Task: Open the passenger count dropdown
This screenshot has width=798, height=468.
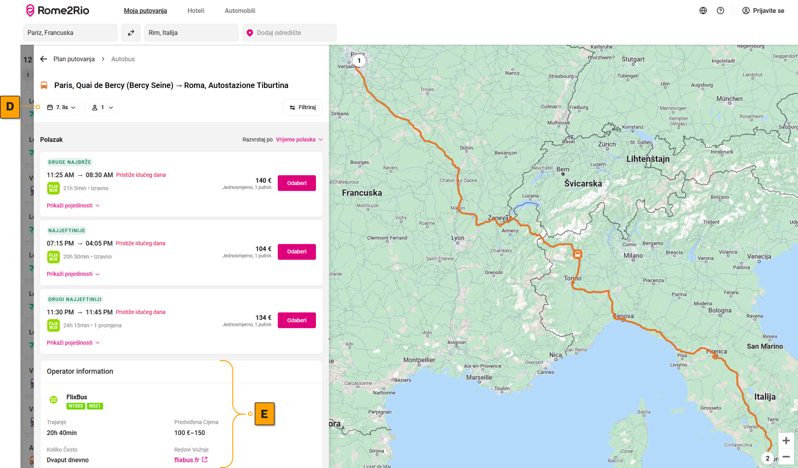Action: pos(102,107)
